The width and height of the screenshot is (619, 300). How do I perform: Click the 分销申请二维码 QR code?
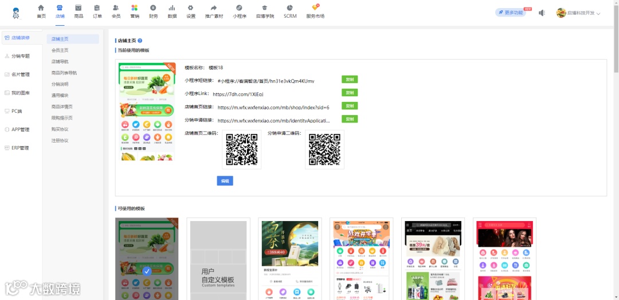(324, 149)
